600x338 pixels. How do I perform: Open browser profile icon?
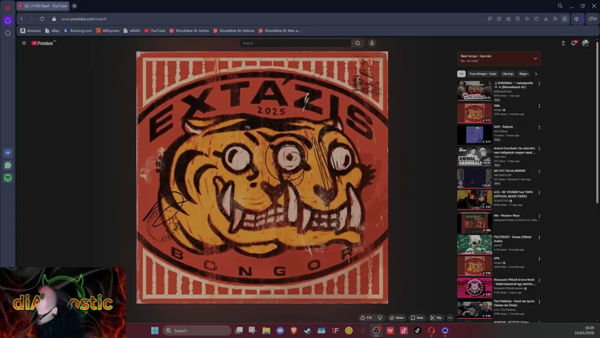[564, 19]
